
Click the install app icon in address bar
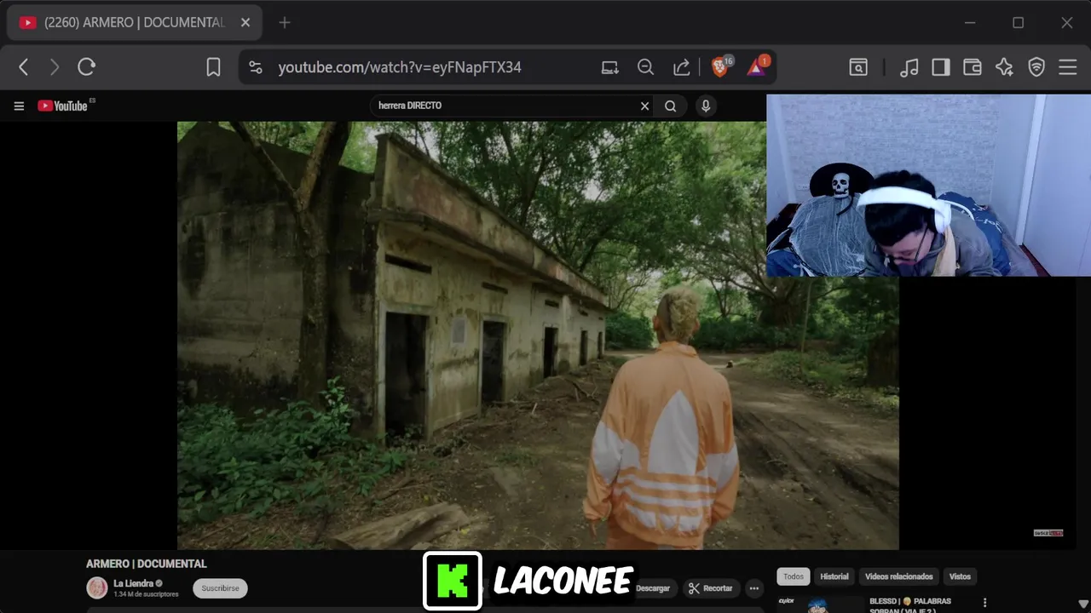click(609, 67)
